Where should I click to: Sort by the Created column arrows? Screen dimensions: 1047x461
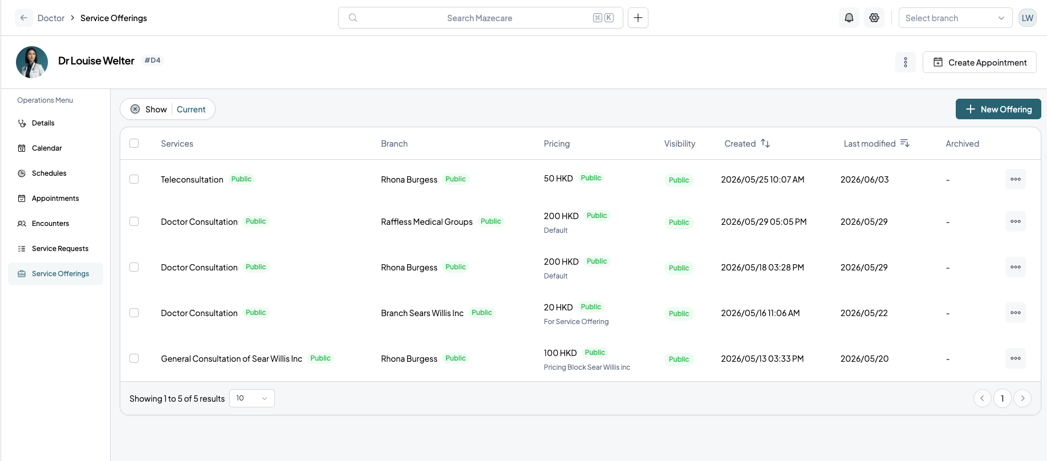pyautogui.click(x=765, y=143)
